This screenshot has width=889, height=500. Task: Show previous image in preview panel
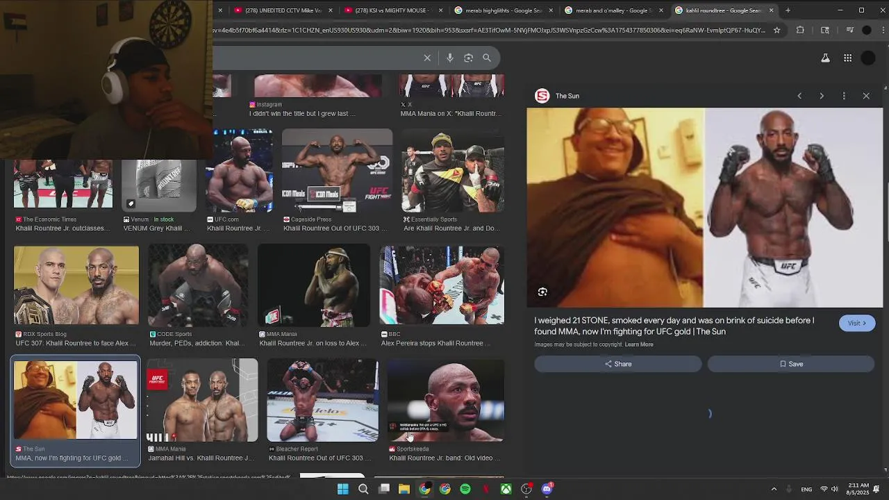click(x=799, y=96)
